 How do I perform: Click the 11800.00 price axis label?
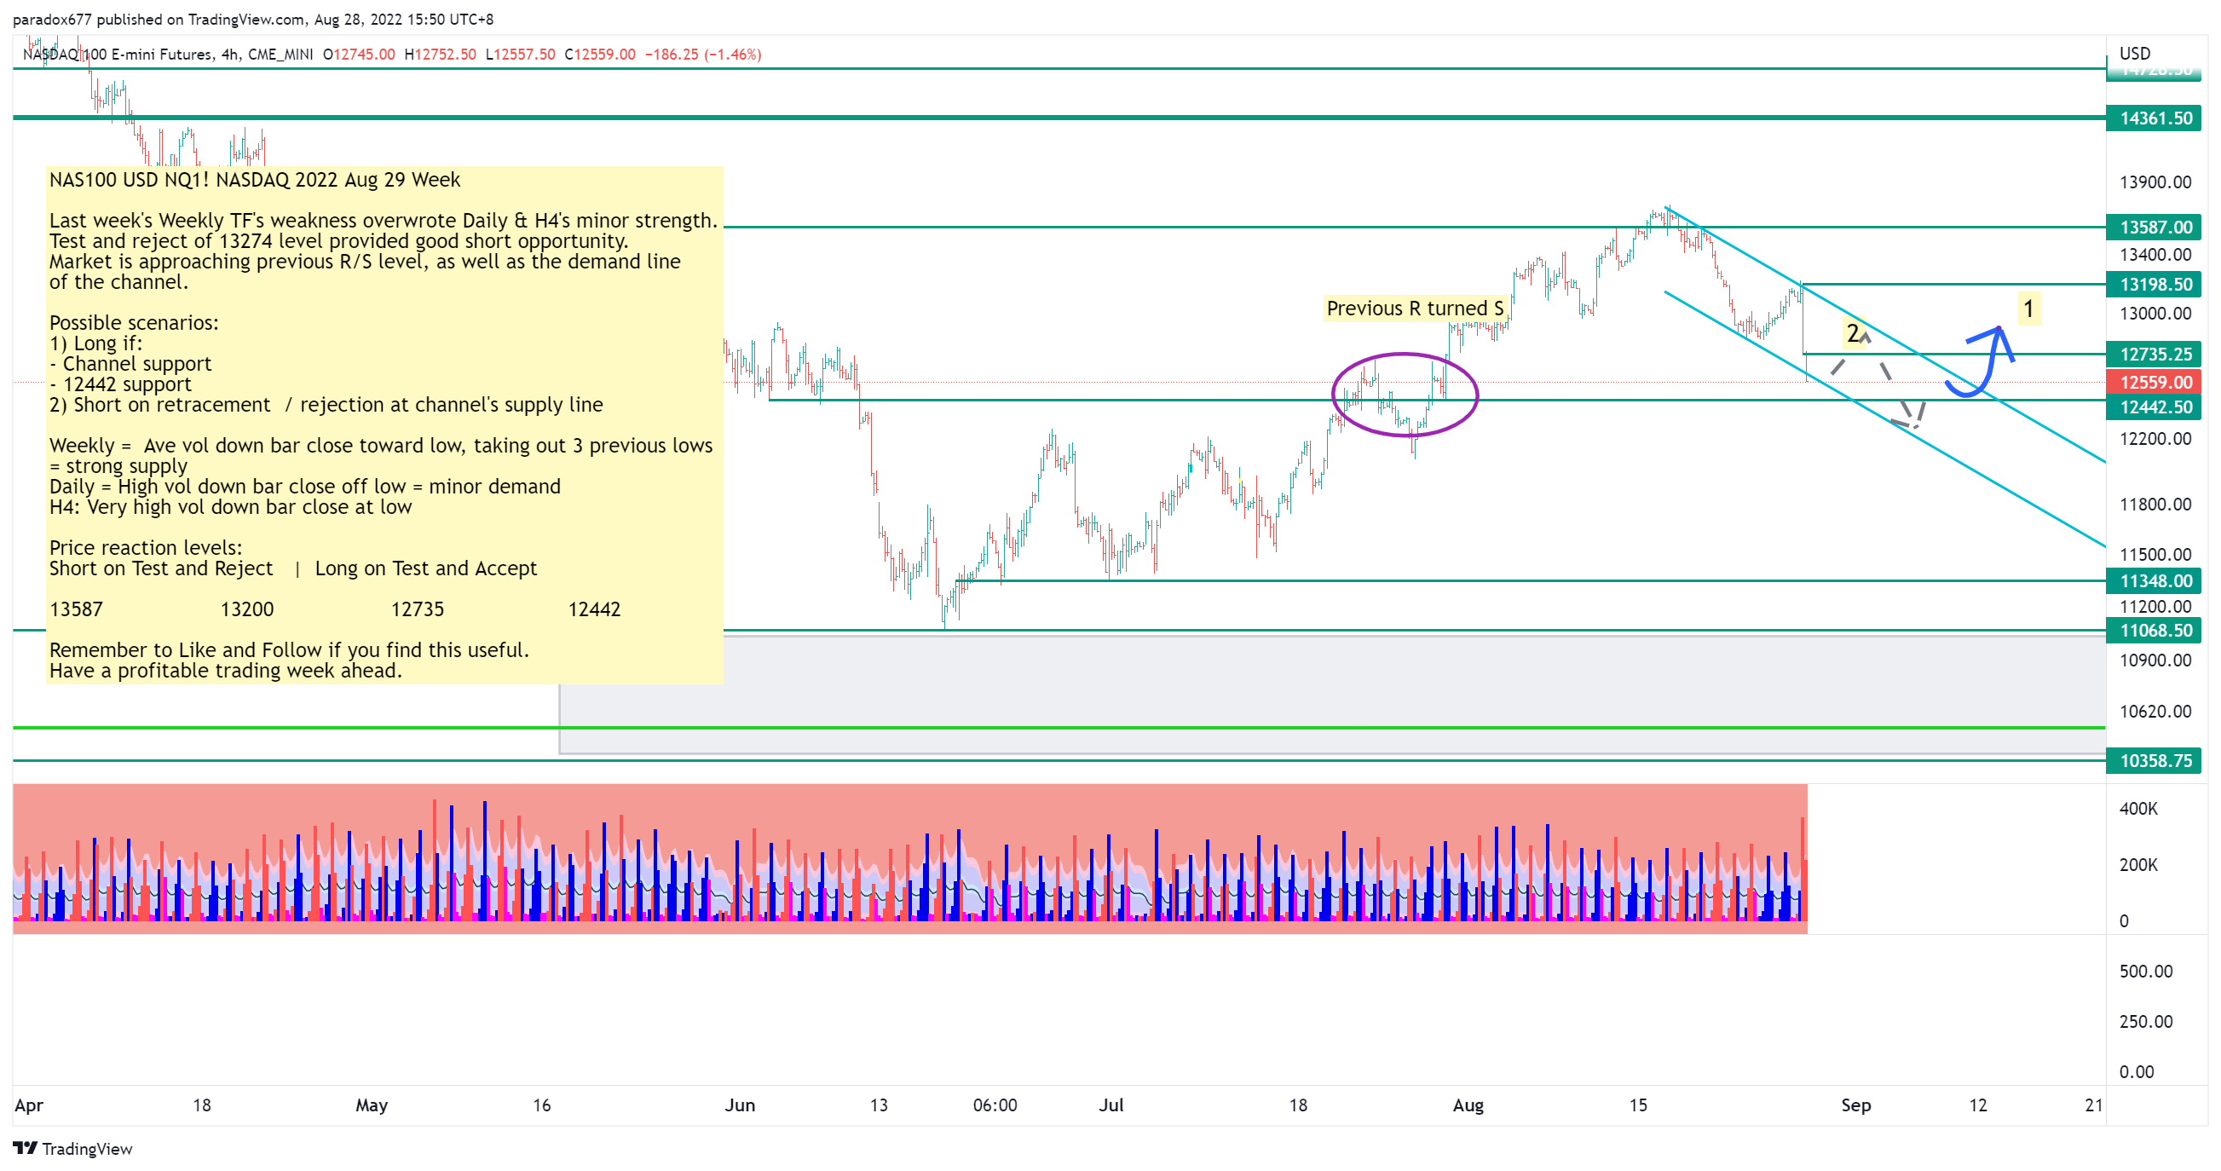coord(2155,505)
